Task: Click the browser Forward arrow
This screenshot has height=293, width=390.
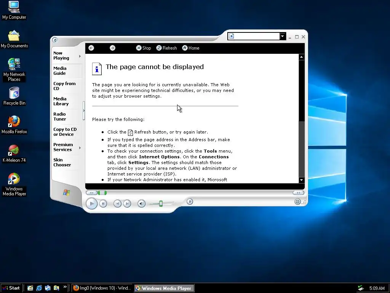Action: tap(112, 48)
